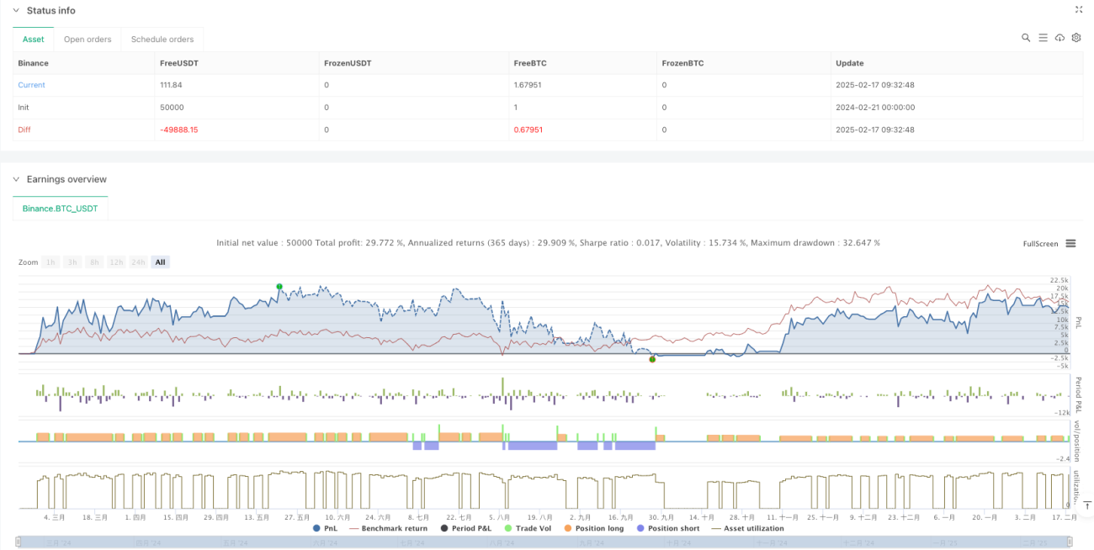Open the settings gear icon
The width and height of the screenshot is (1094, 550).
point(1076,38)
